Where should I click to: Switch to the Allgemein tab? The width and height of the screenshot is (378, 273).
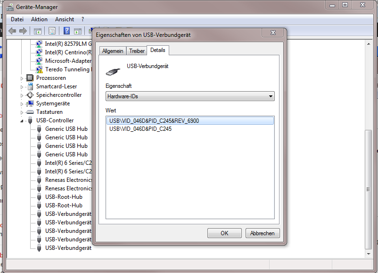coord(113,51)
